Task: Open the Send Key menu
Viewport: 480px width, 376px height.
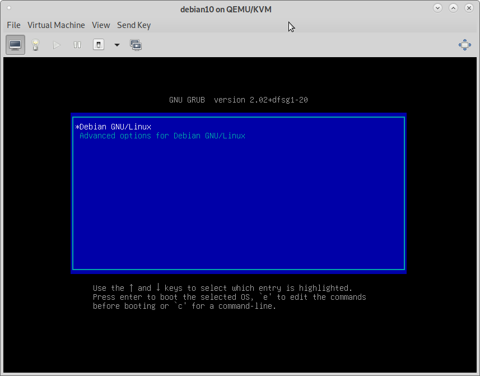Action: [x=133, y=25]
